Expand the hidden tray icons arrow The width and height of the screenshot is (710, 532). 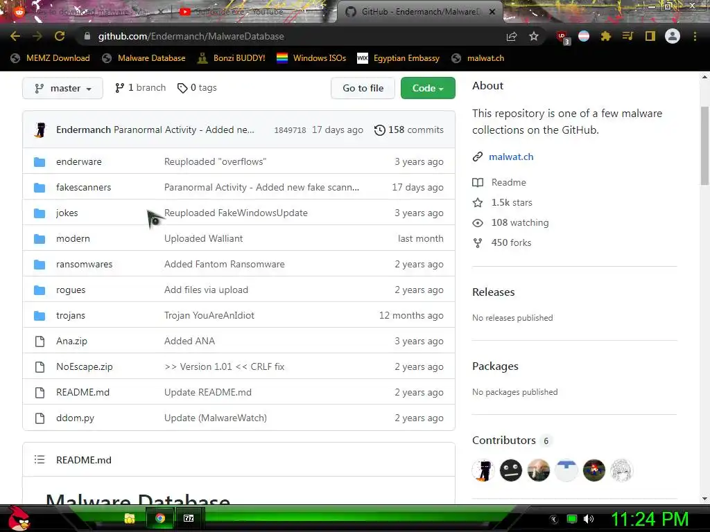pos(553,519)
